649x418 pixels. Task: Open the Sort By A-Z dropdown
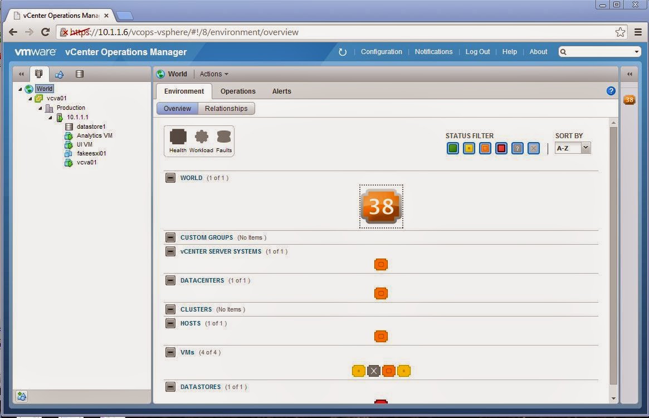573,148
